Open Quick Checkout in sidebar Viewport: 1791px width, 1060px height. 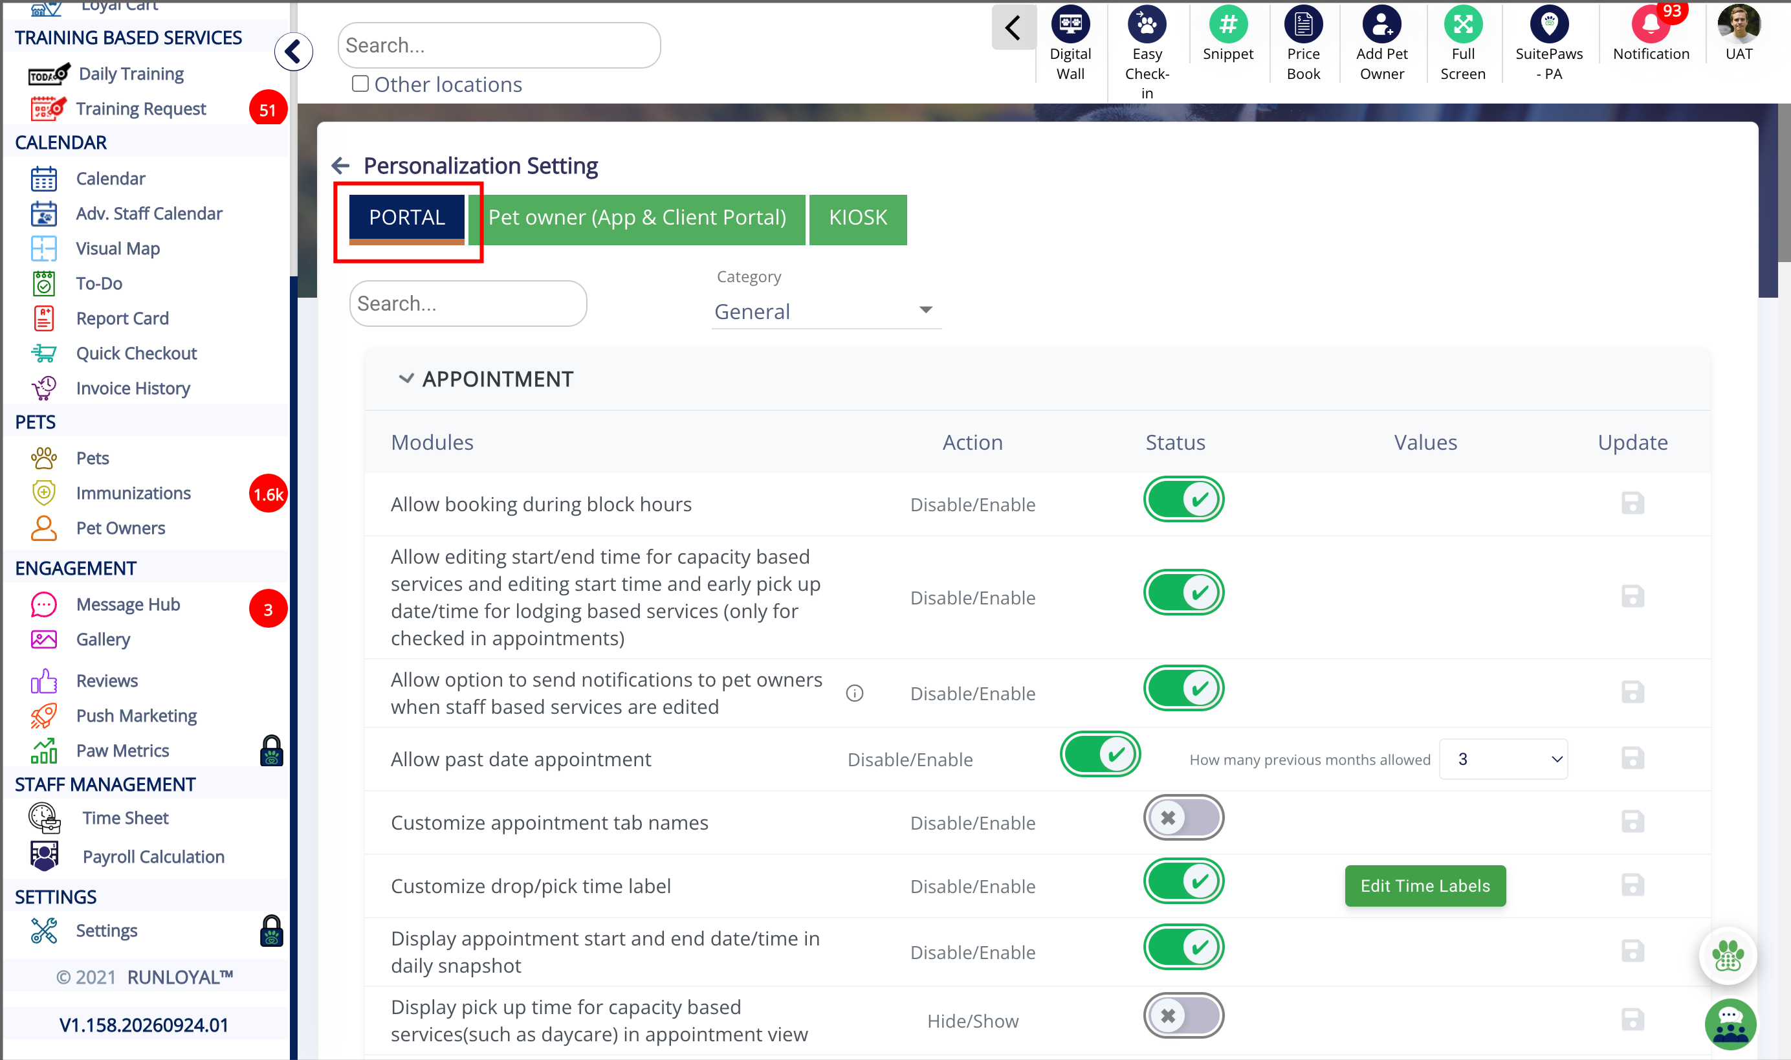pos(137,353)
